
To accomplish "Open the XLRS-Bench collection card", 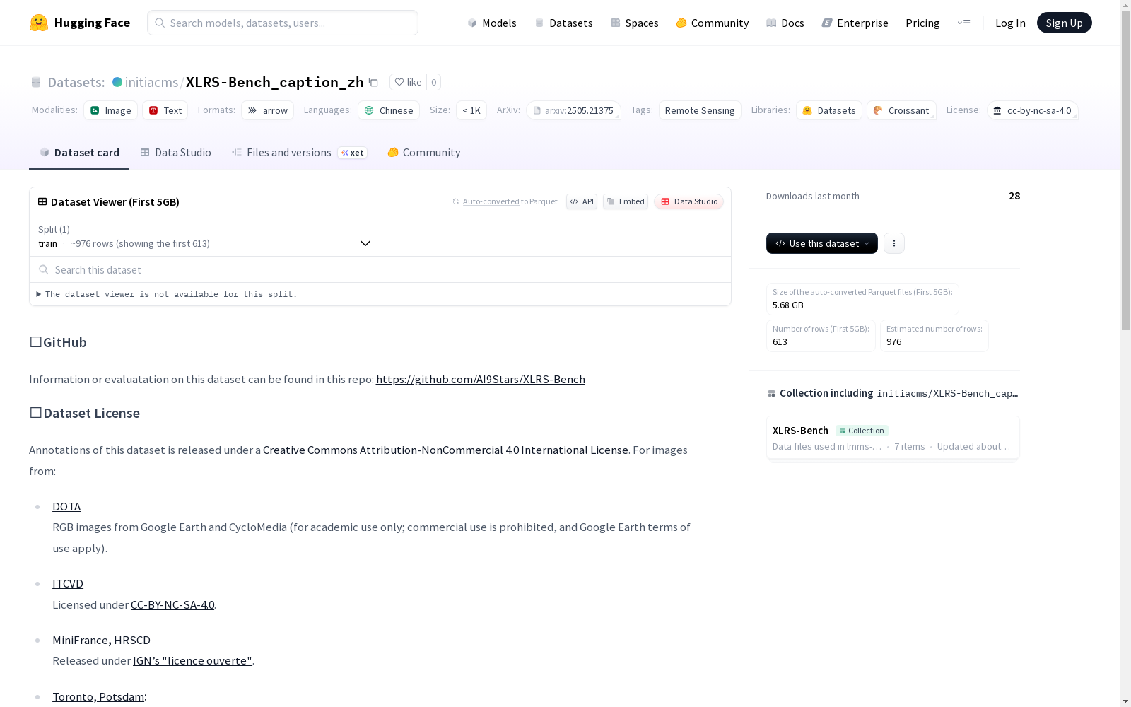I will tap(893, 438).
